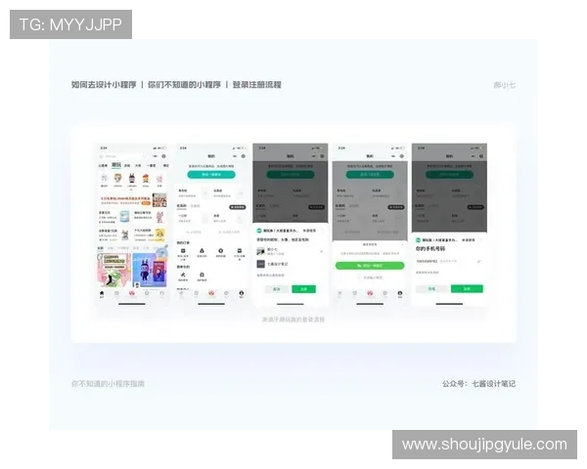Click the '你不知道的小程序指南' footer text
Viewport: 587px width, 469px height.
(x=108, y=384)
